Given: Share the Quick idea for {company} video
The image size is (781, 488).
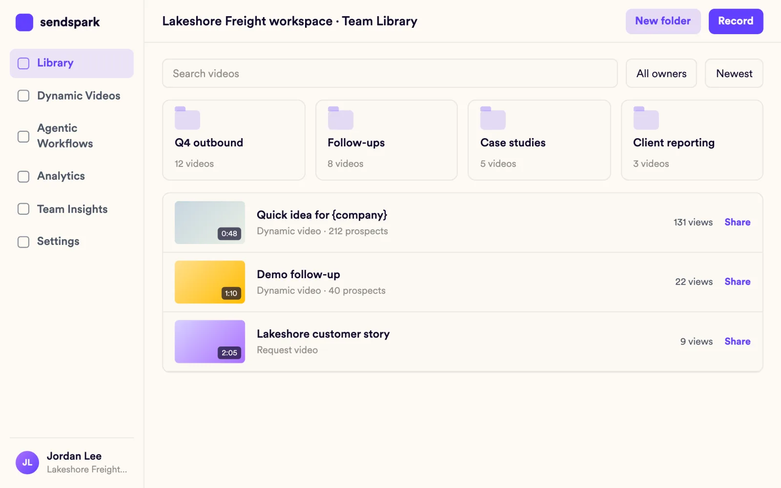Looking at the screenshot, I should [x=737, y=222].
